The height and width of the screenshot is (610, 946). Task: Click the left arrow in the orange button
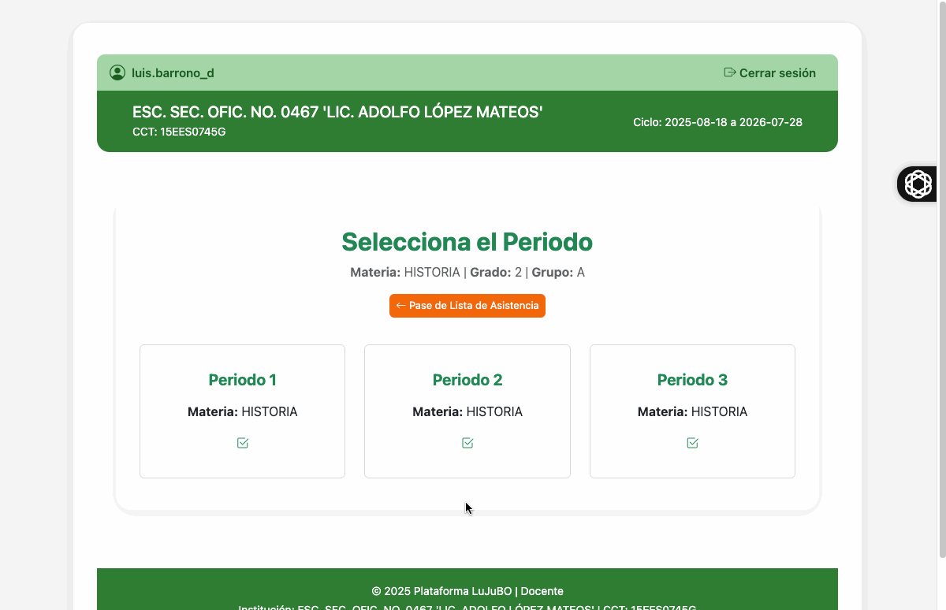click(x=400, y=306)
